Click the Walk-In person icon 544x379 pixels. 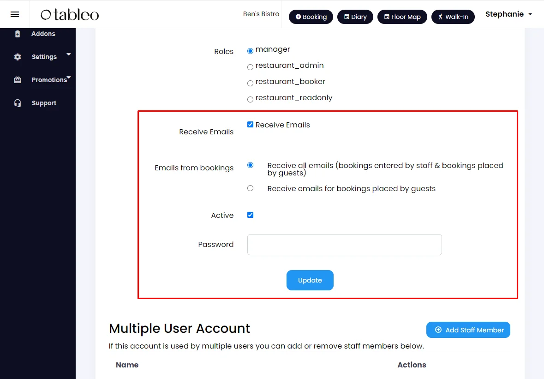[441, 17]
